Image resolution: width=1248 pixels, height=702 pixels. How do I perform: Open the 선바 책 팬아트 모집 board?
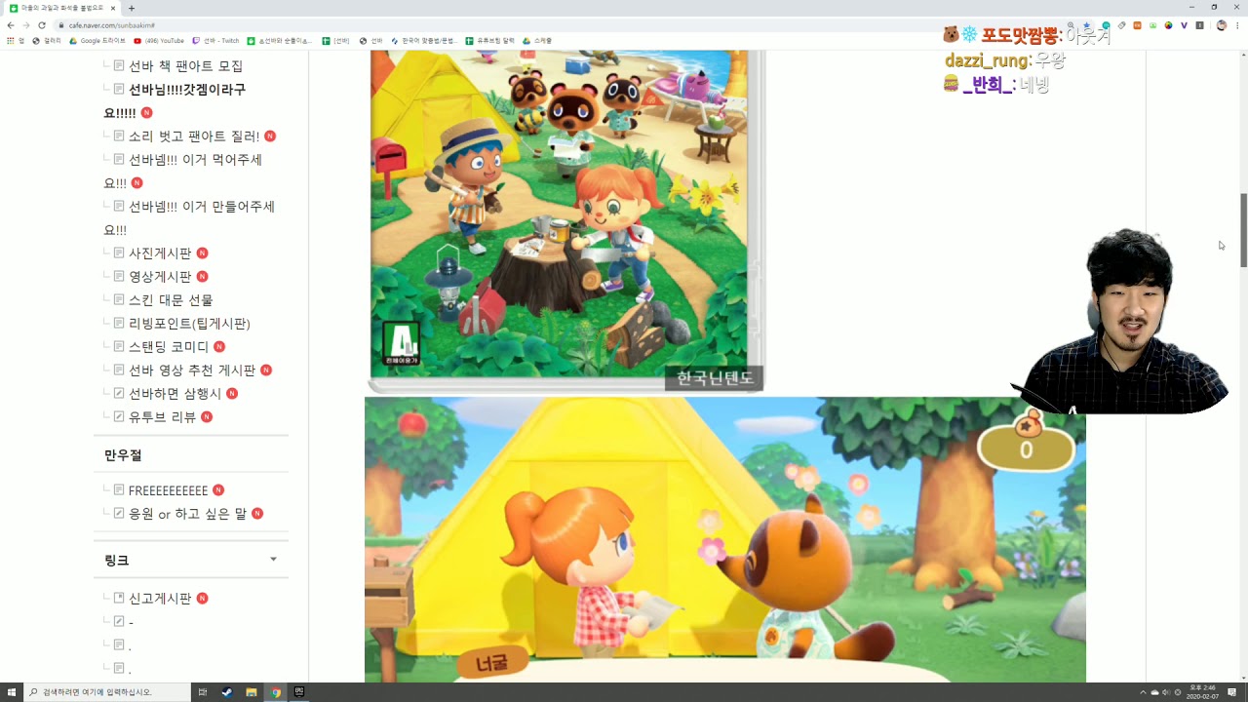click(185, 65)
